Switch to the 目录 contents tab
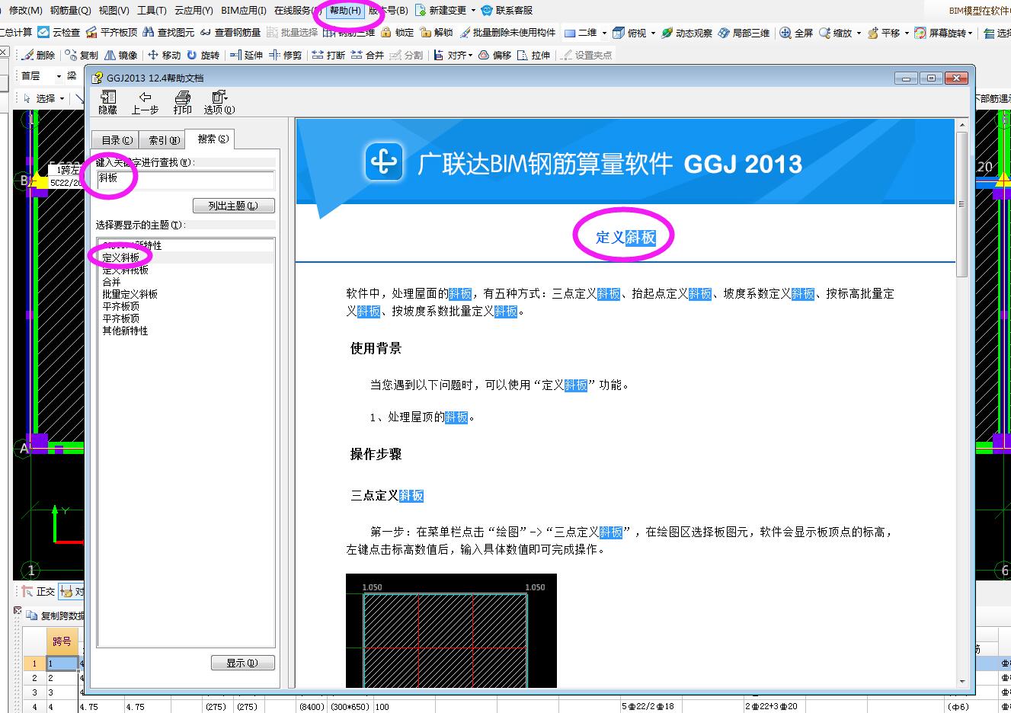The image size is (1011, 713). (x=117, y=140)
